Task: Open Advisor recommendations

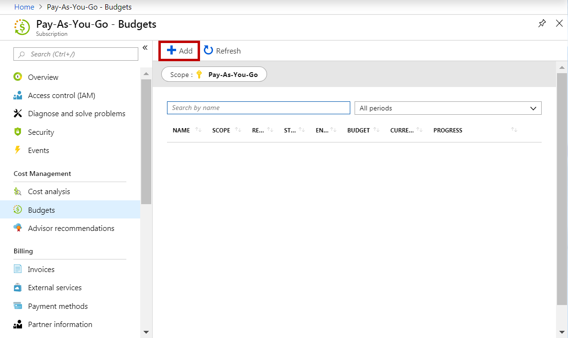Action: (x=71, y=229)
